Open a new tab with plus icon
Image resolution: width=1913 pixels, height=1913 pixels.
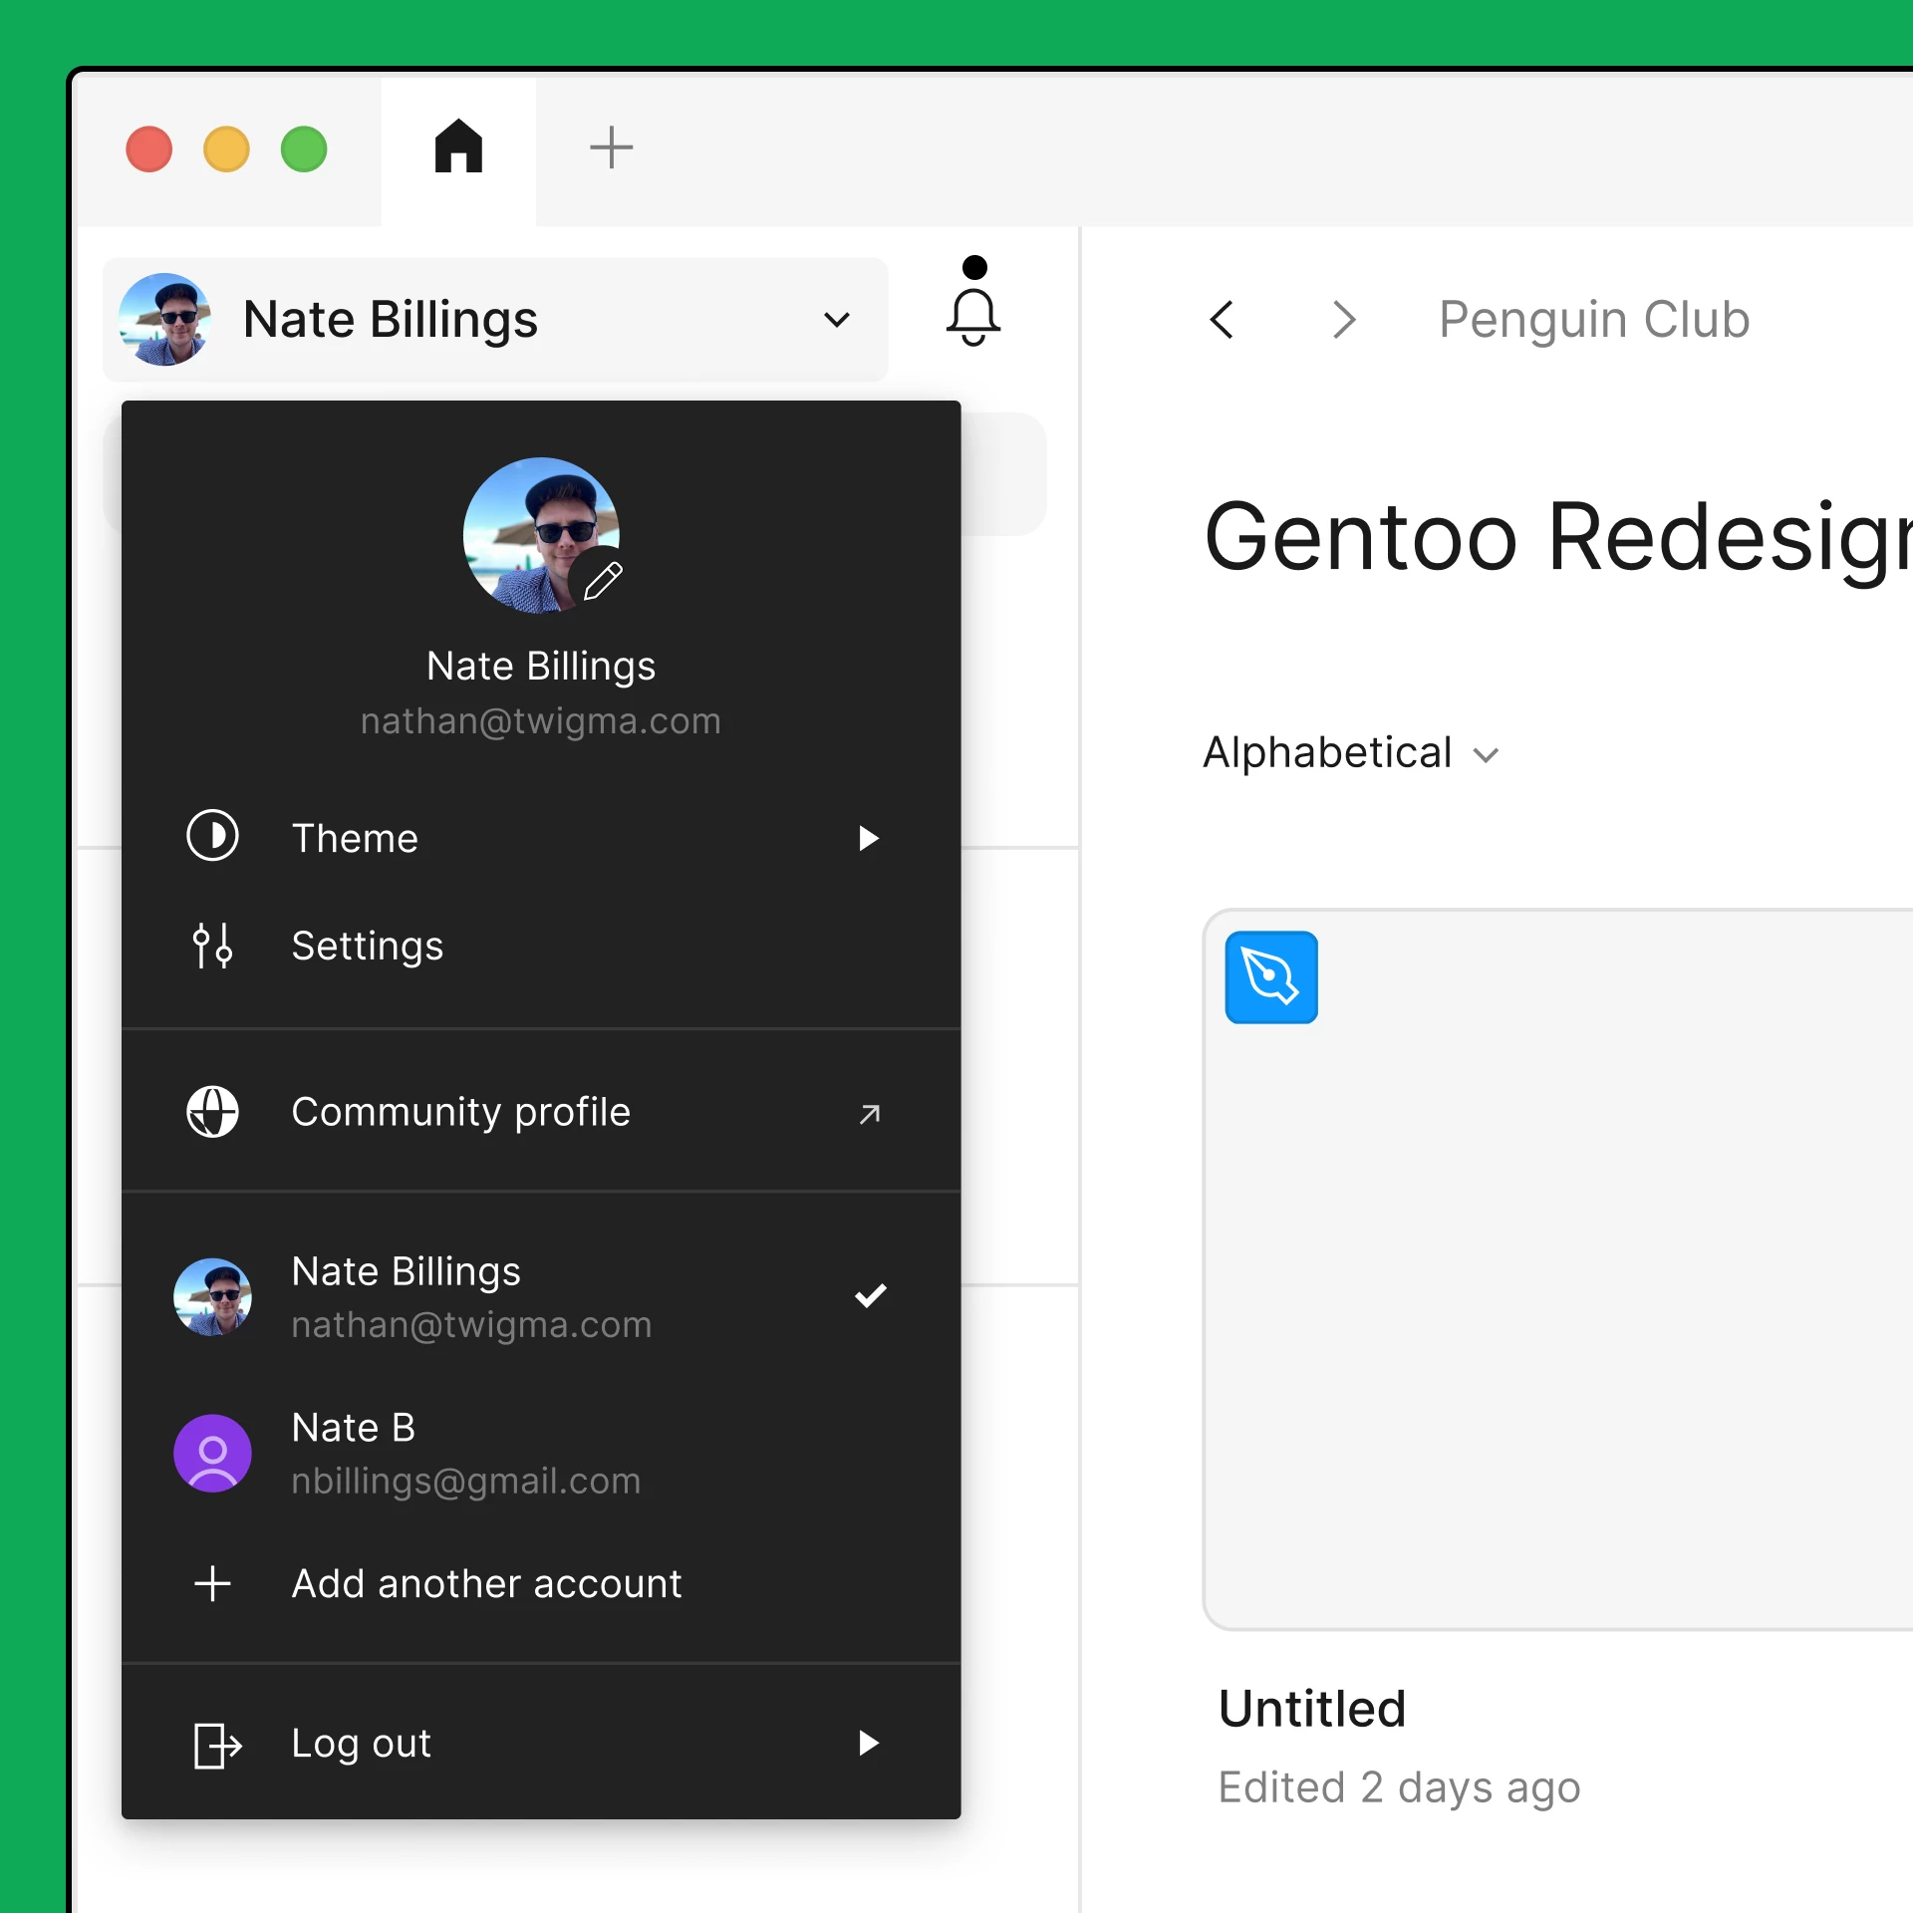point(611,147)
